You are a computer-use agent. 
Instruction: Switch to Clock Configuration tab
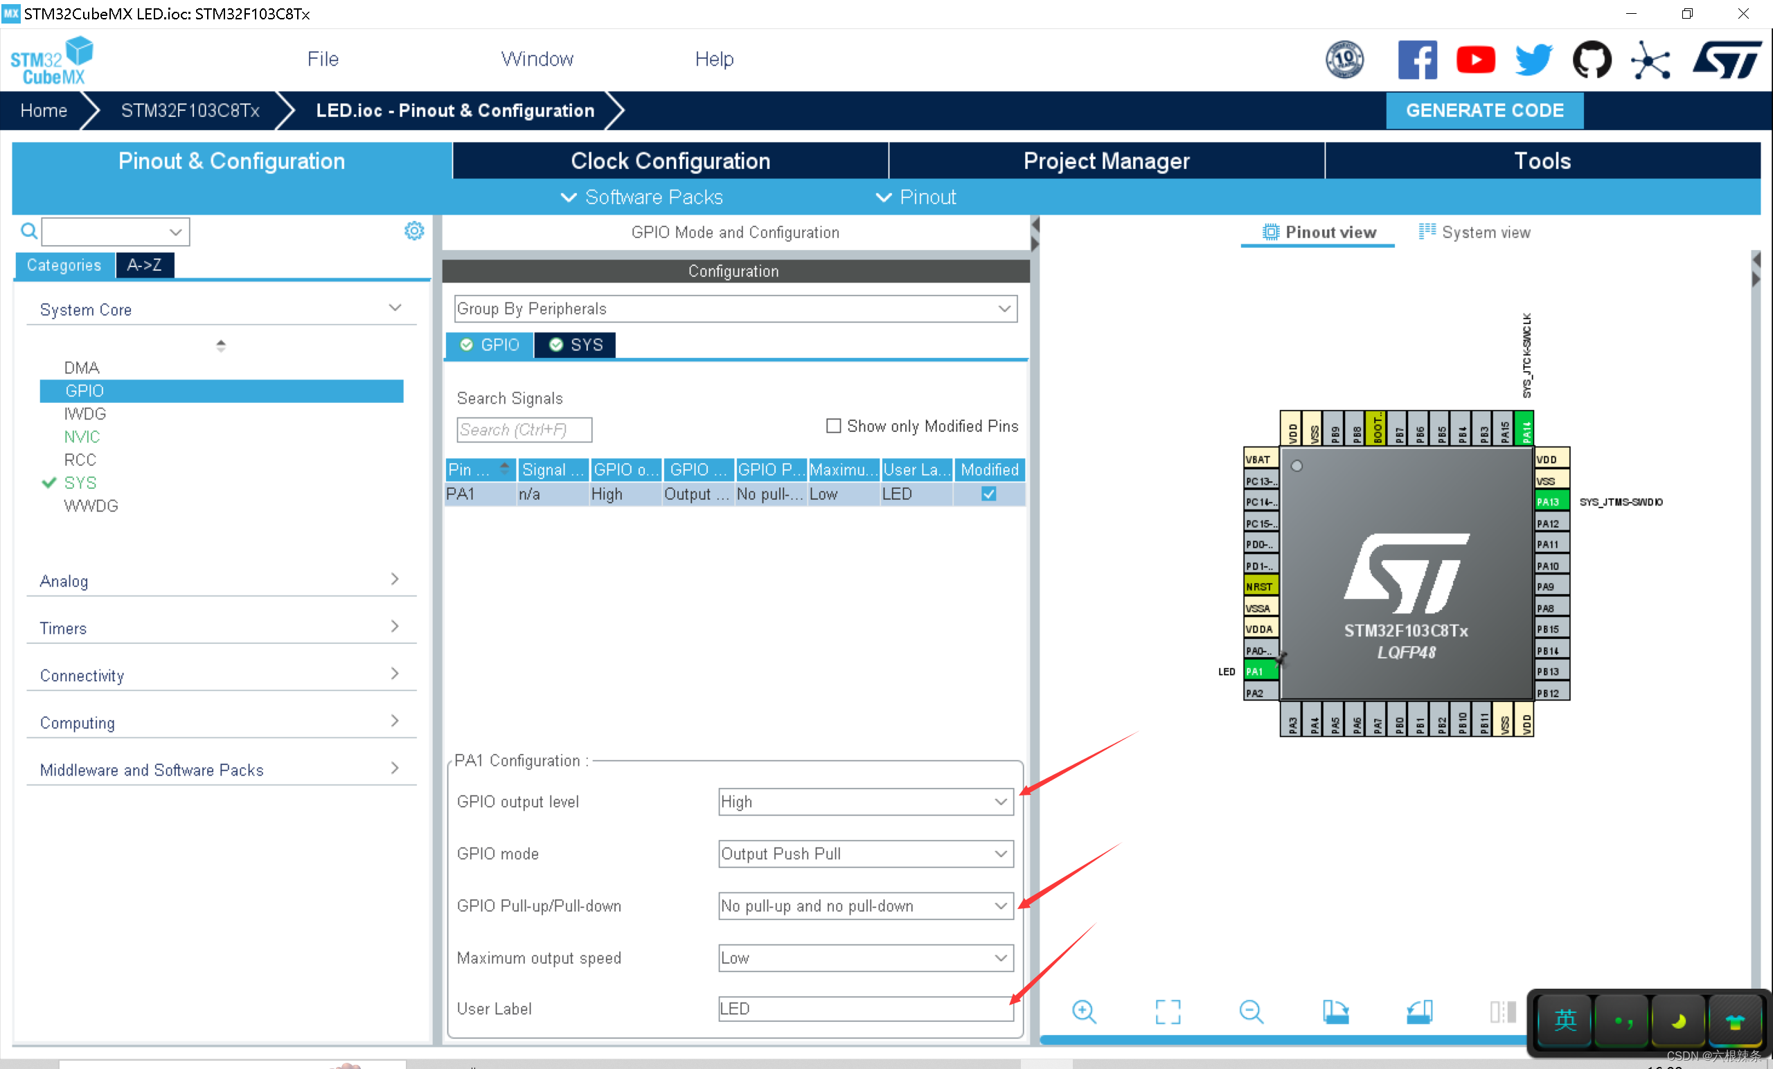coord(670,161)
